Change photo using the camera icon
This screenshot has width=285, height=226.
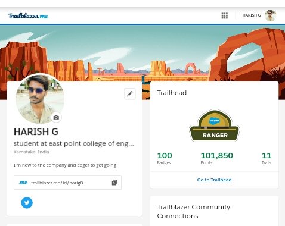click(56, 117)
